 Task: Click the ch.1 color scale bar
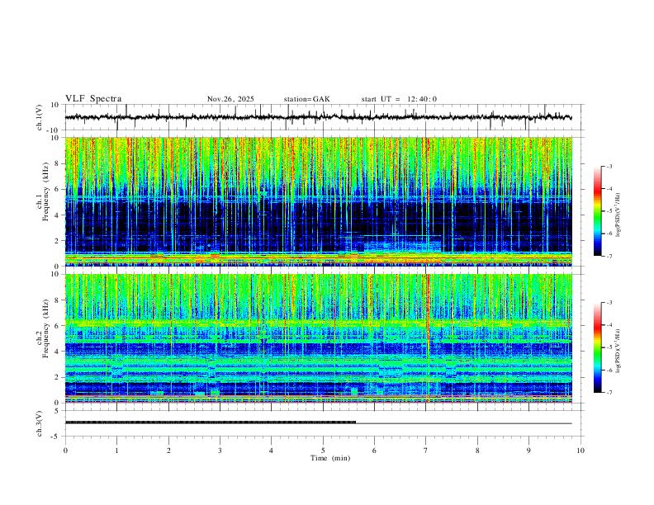[597, 211]
